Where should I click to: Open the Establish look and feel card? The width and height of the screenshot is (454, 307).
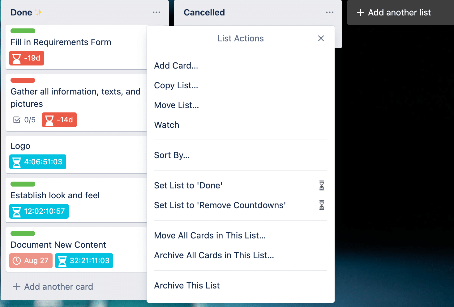click(x=55, y=195)
